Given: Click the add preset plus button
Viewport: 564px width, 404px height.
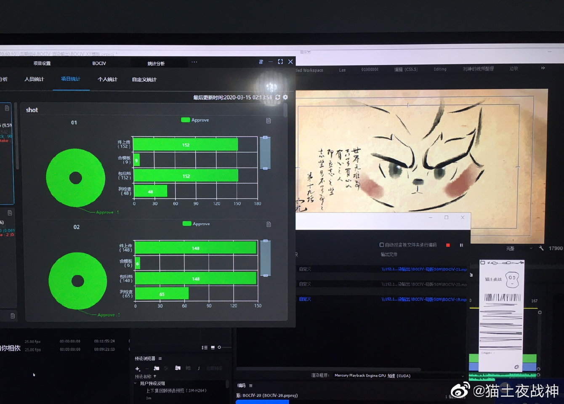Looking at the screenshot, I should point(137,369).
